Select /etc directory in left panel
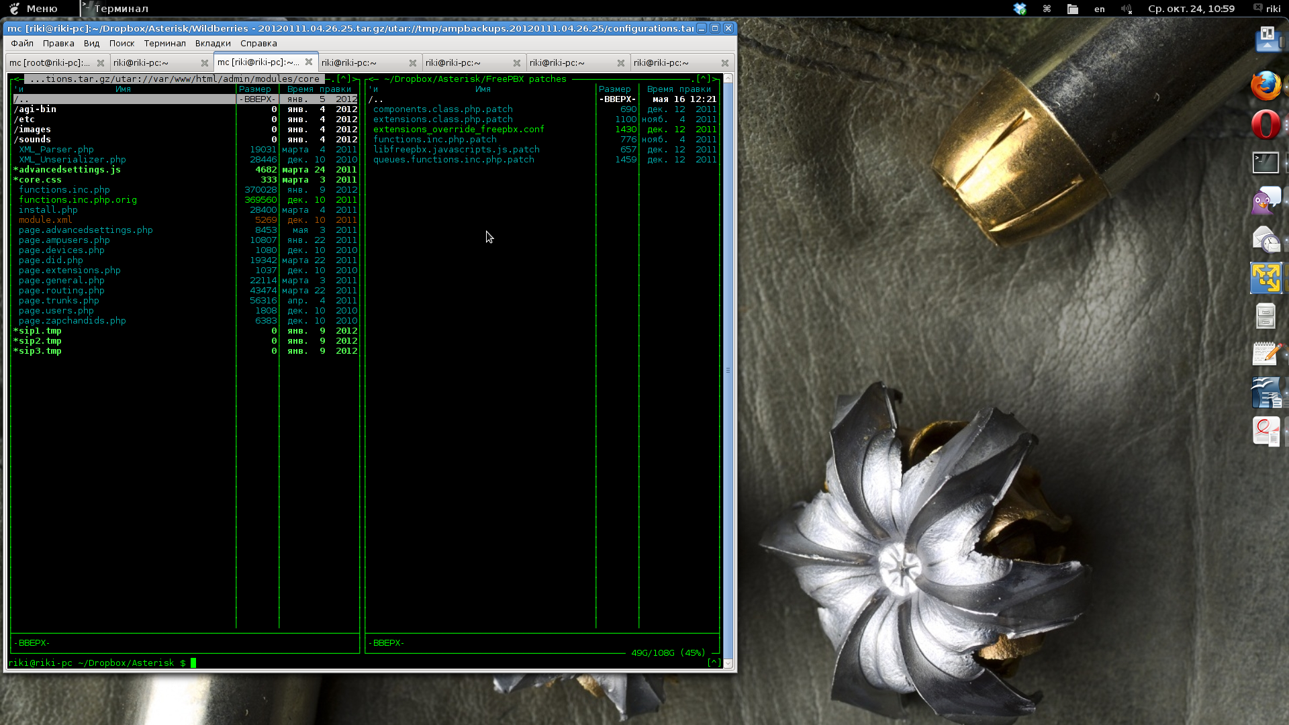This screenshot has width=1289, height=725. point(185,119)
